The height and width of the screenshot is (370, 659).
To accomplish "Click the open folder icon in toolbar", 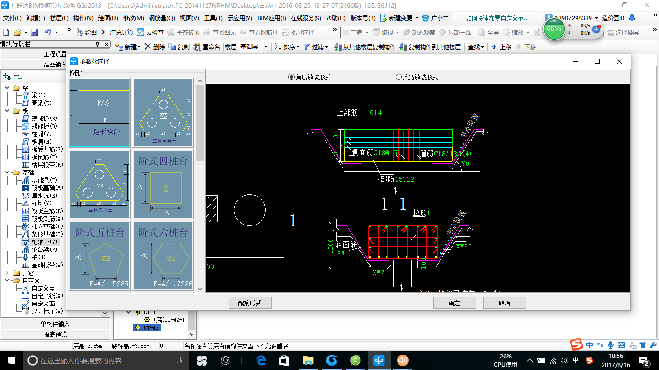I will 17,32.
